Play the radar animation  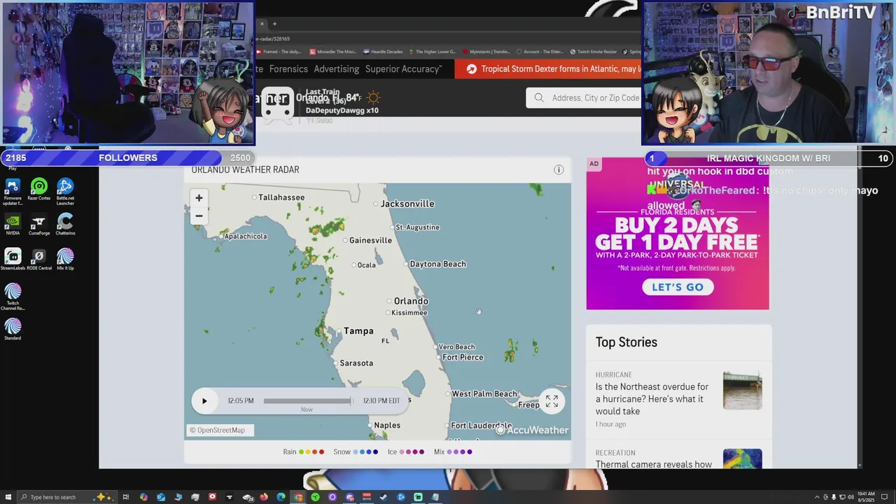click(x=204, y=401)
